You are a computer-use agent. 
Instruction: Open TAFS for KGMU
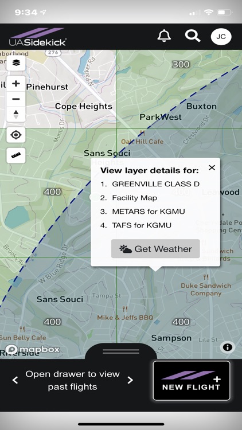tap(142, 225)
